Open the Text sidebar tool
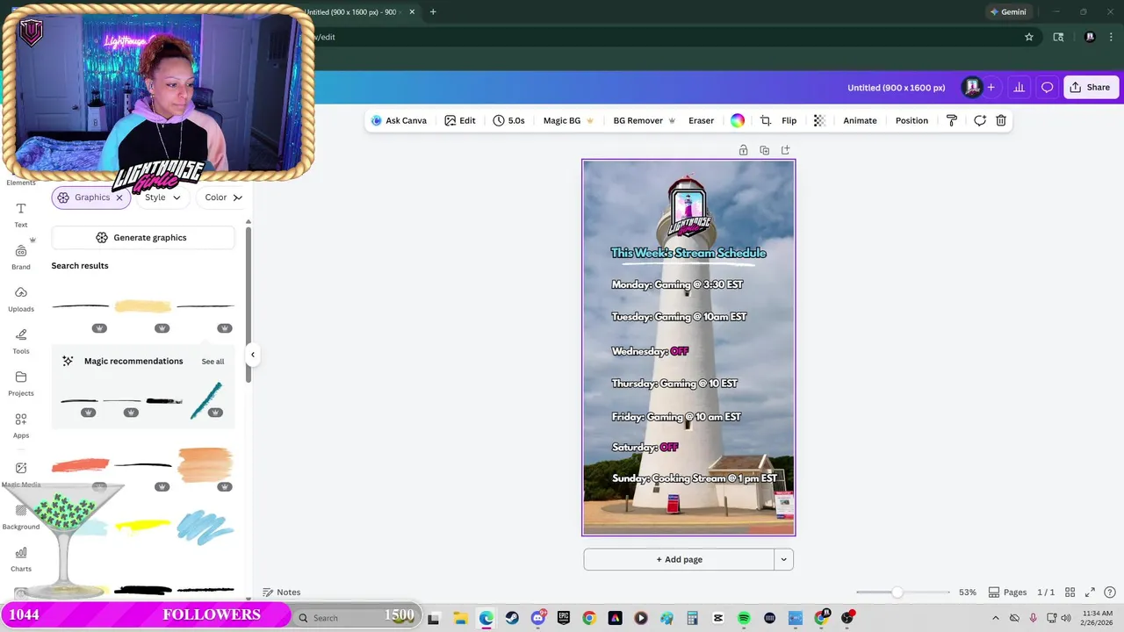 [21, 214]
